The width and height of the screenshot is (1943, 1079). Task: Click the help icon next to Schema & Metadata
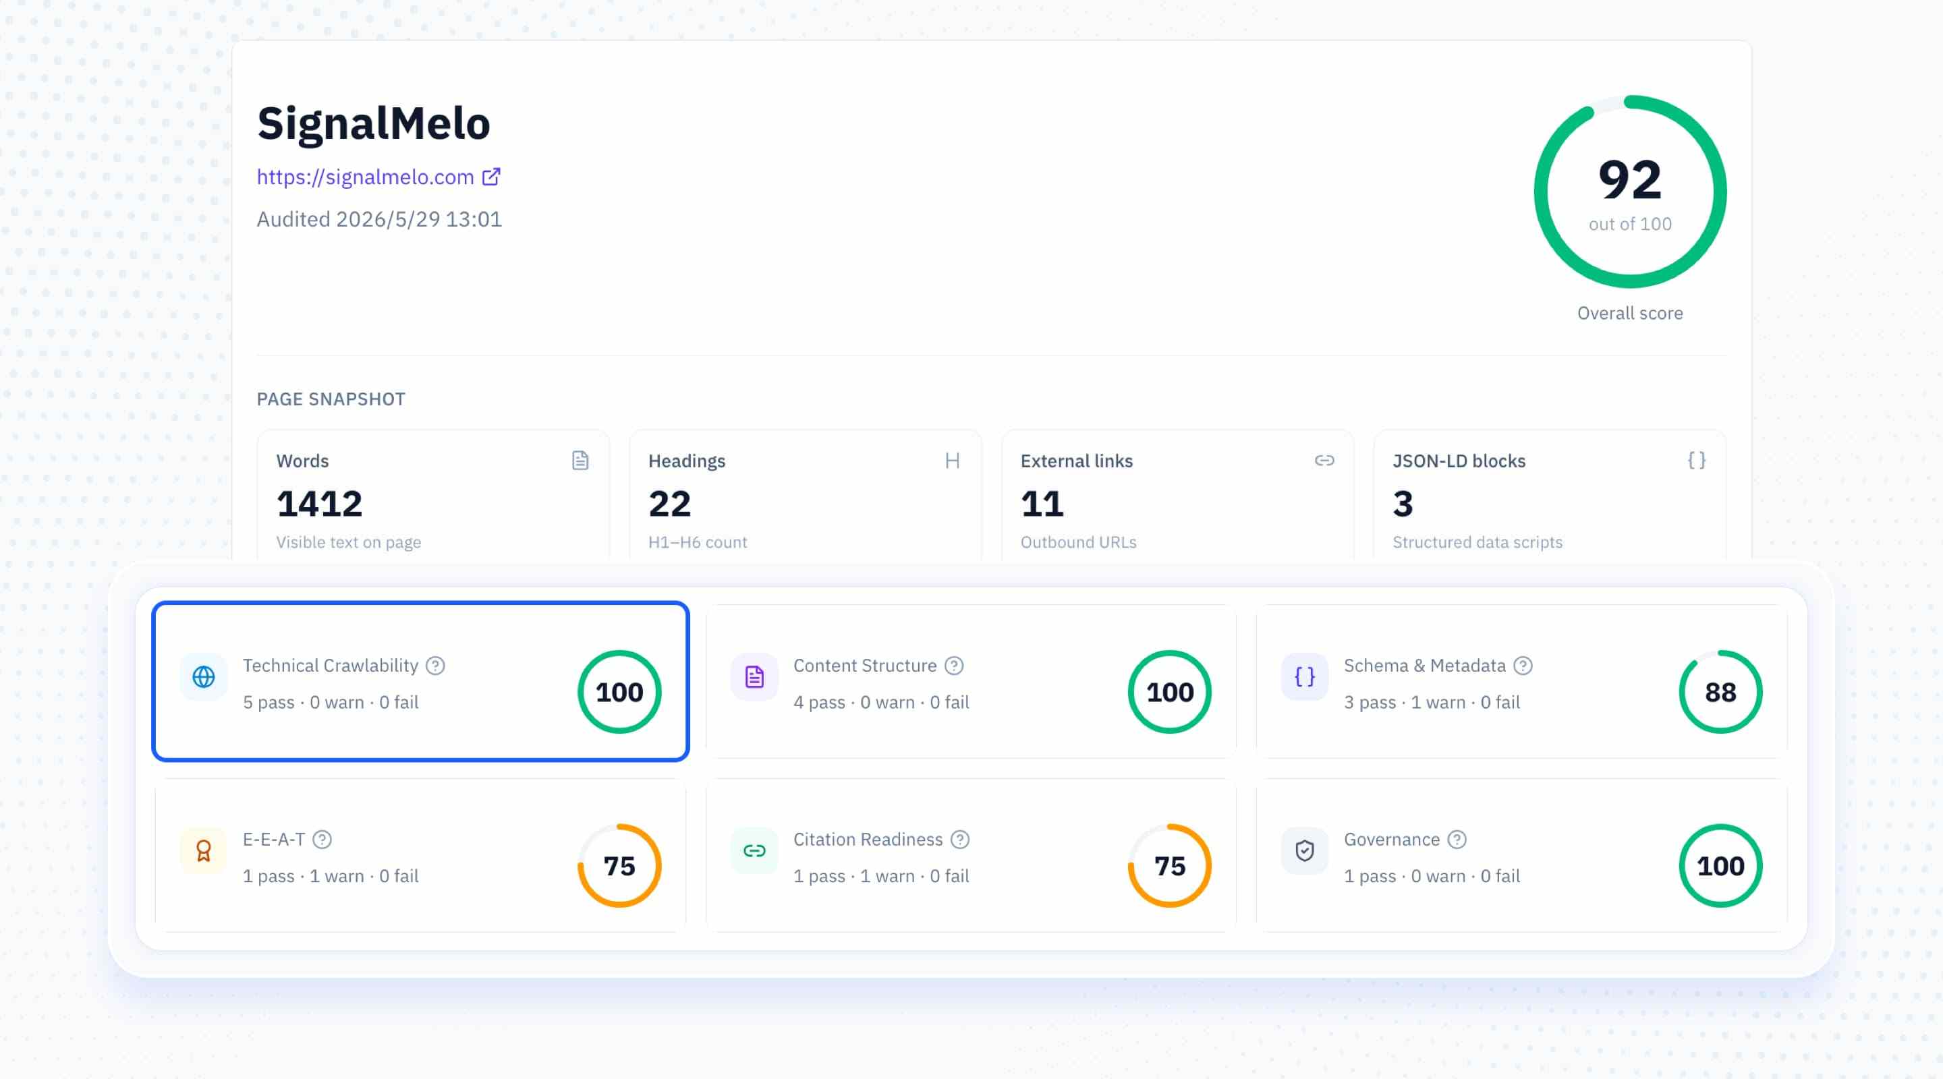[x=1523, y=666]
